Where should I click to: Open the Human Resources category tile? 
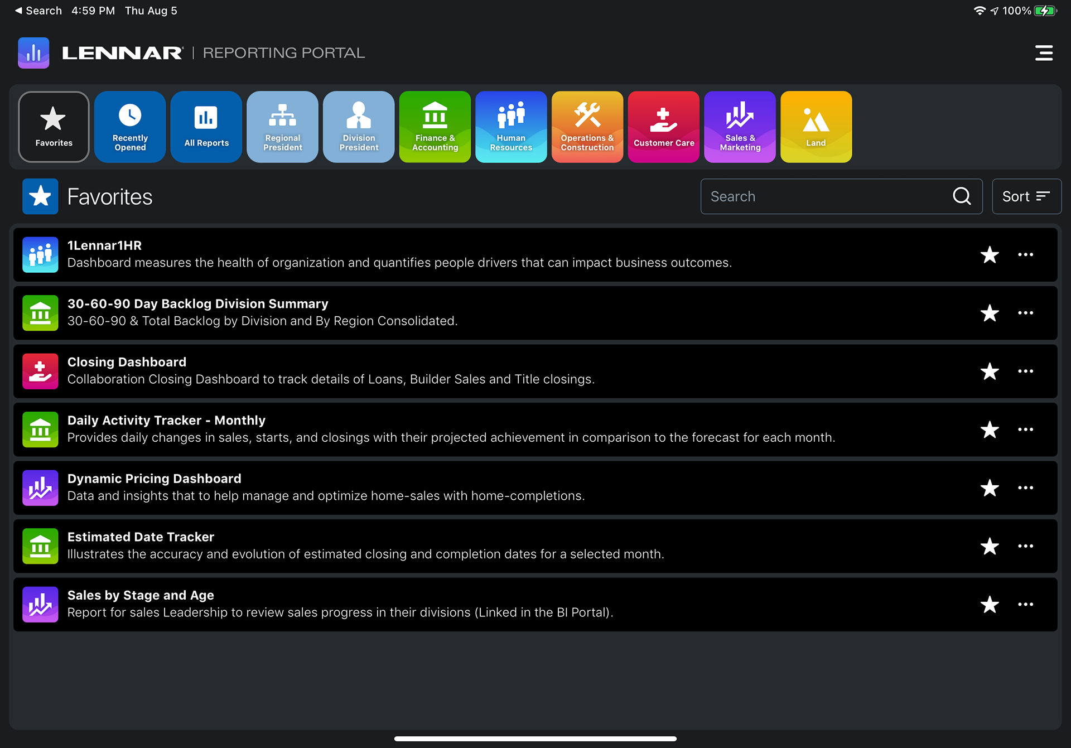(511, 127)
